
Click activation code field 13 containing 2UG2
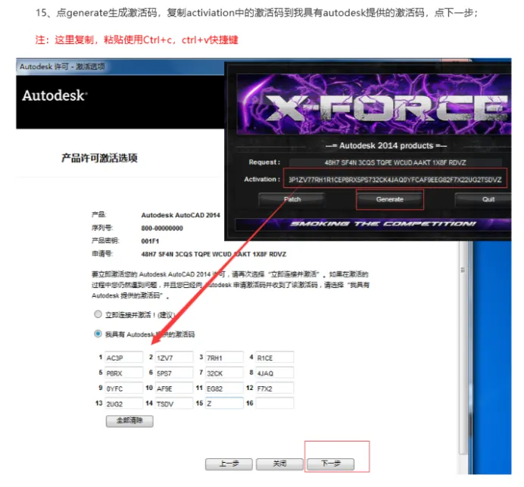124,404
